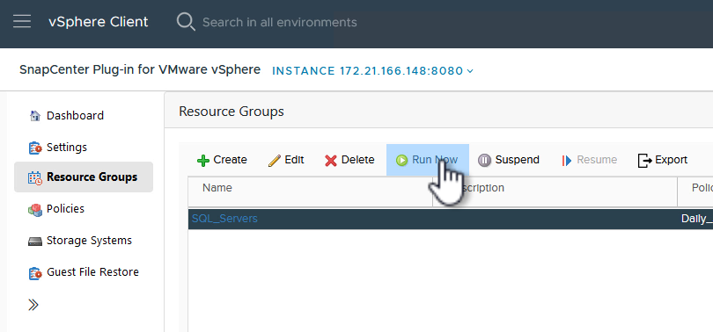Click the search magnifier icon
Screen dimensions: 713x332
tap(186, 22)
